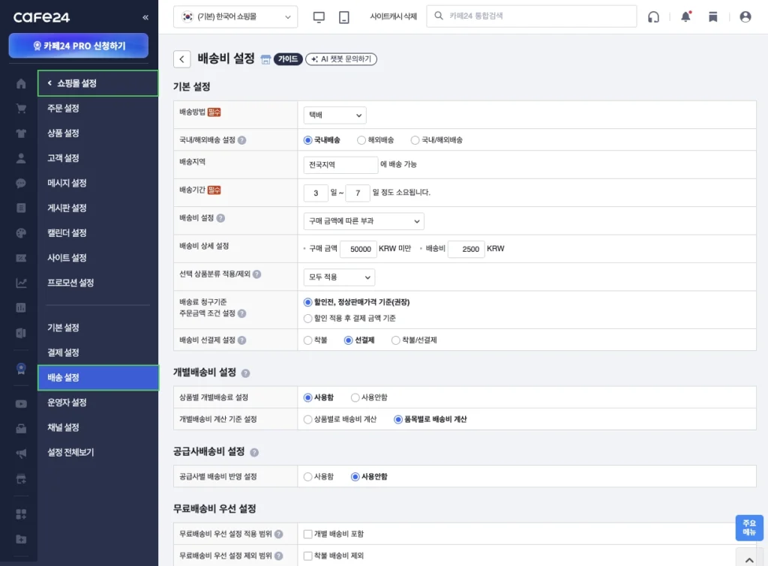Click the 주요 메뉴 floating button
The width and height of the screenshot is (768, 566).
click(748, 529)
